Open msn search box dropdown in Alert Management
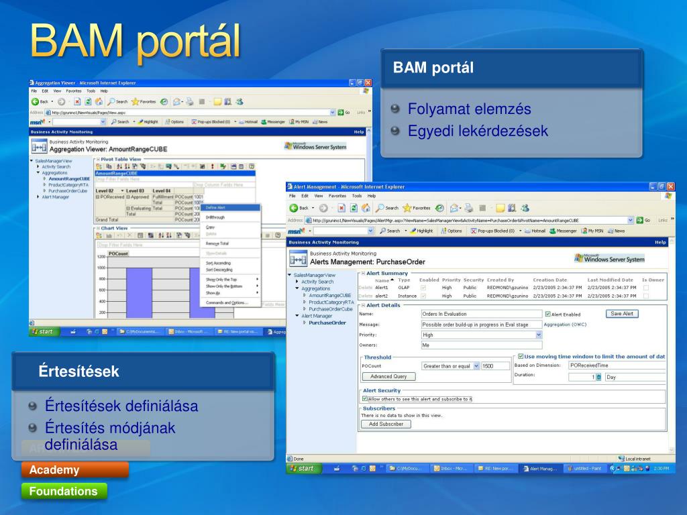The height and width of the screenshot is (515, 687). tap(370, 231)
